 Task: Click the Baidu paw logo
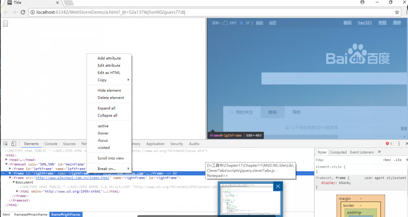click(358, 54)
